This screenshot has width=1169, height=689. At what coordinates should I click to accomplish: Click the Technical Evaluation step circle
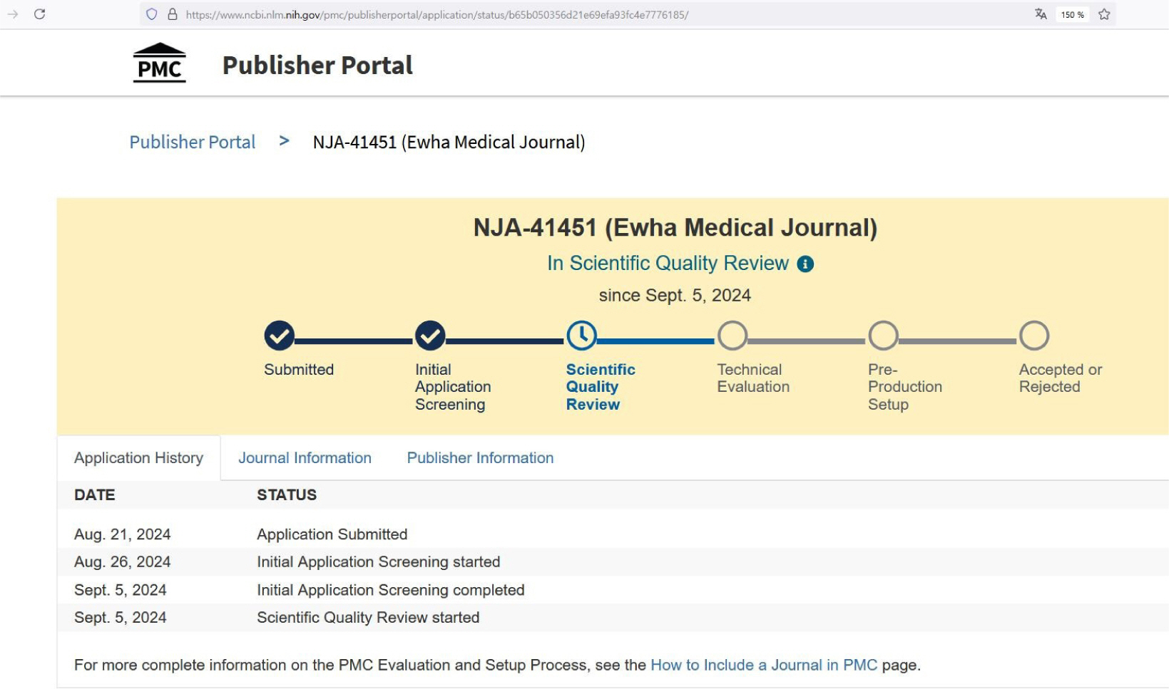click(732, 336)
